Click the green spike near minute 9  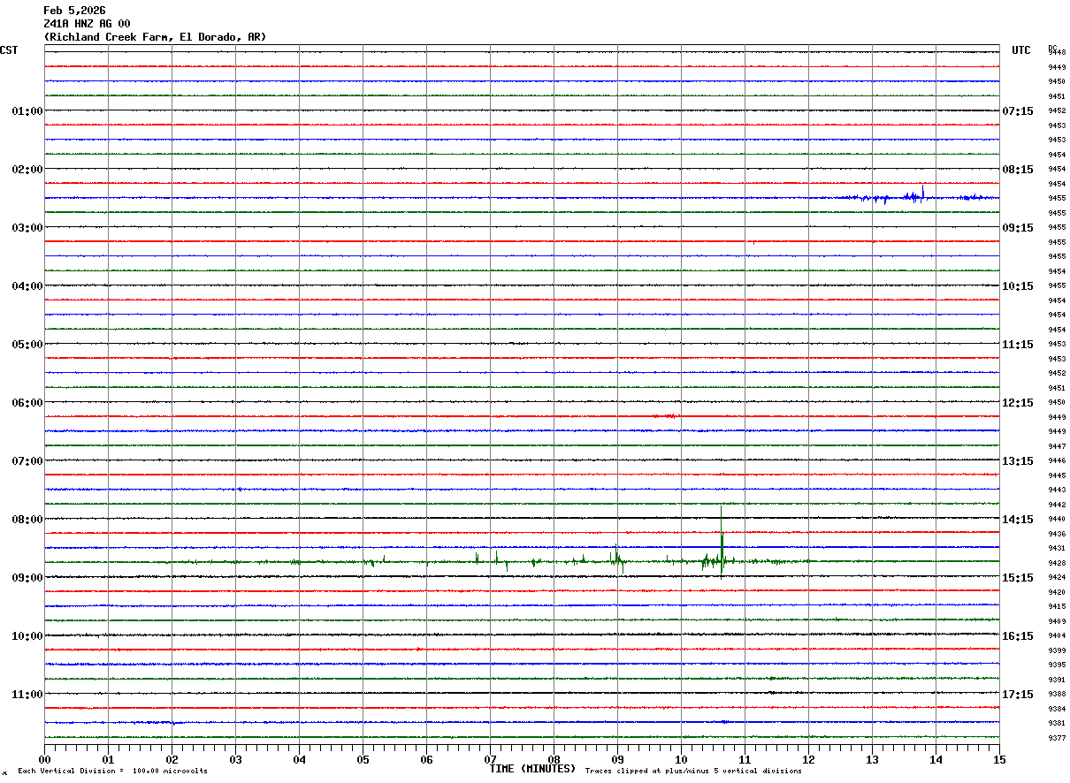click(x=616, y=557)
